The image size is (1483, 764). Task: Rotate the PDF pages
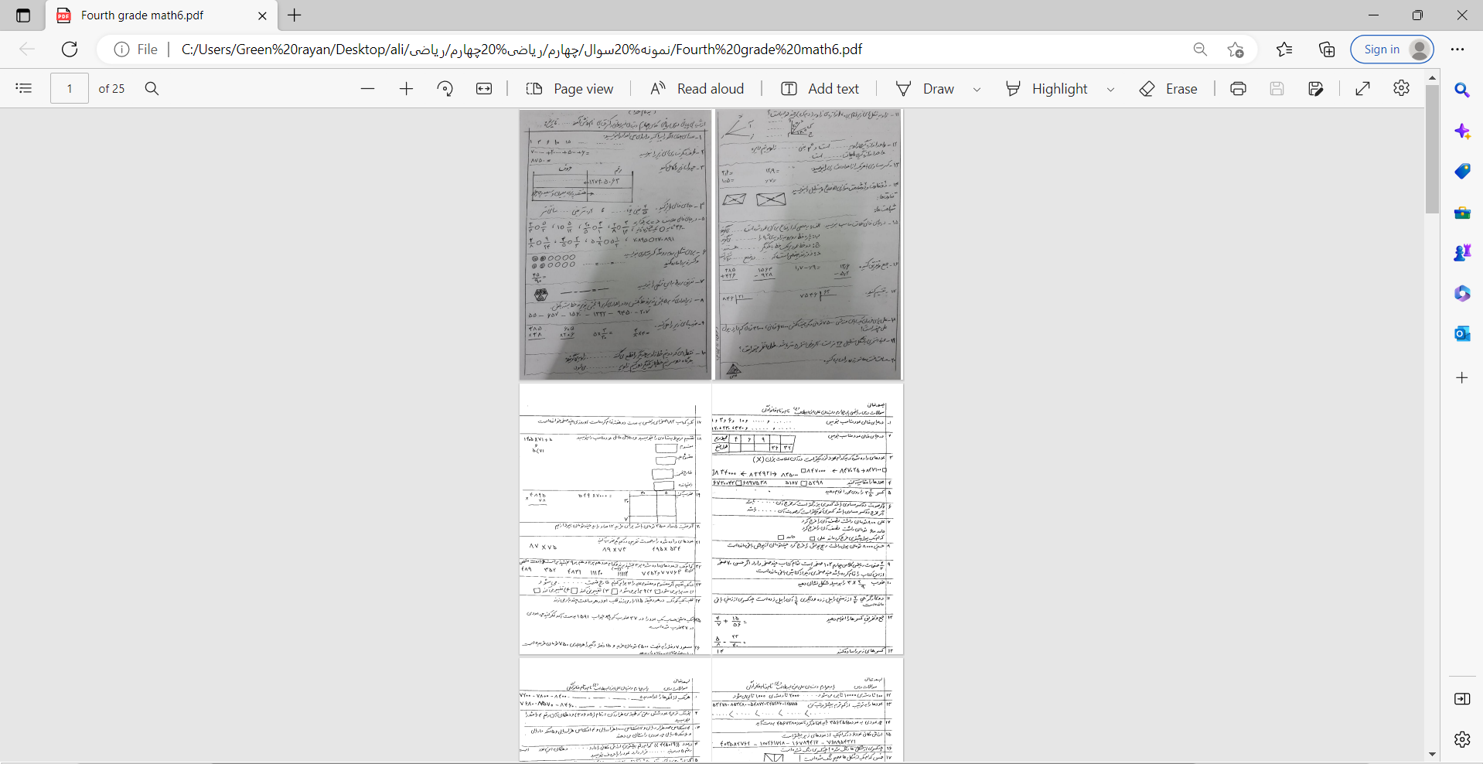pyautogui.click(x=445, y=89)
